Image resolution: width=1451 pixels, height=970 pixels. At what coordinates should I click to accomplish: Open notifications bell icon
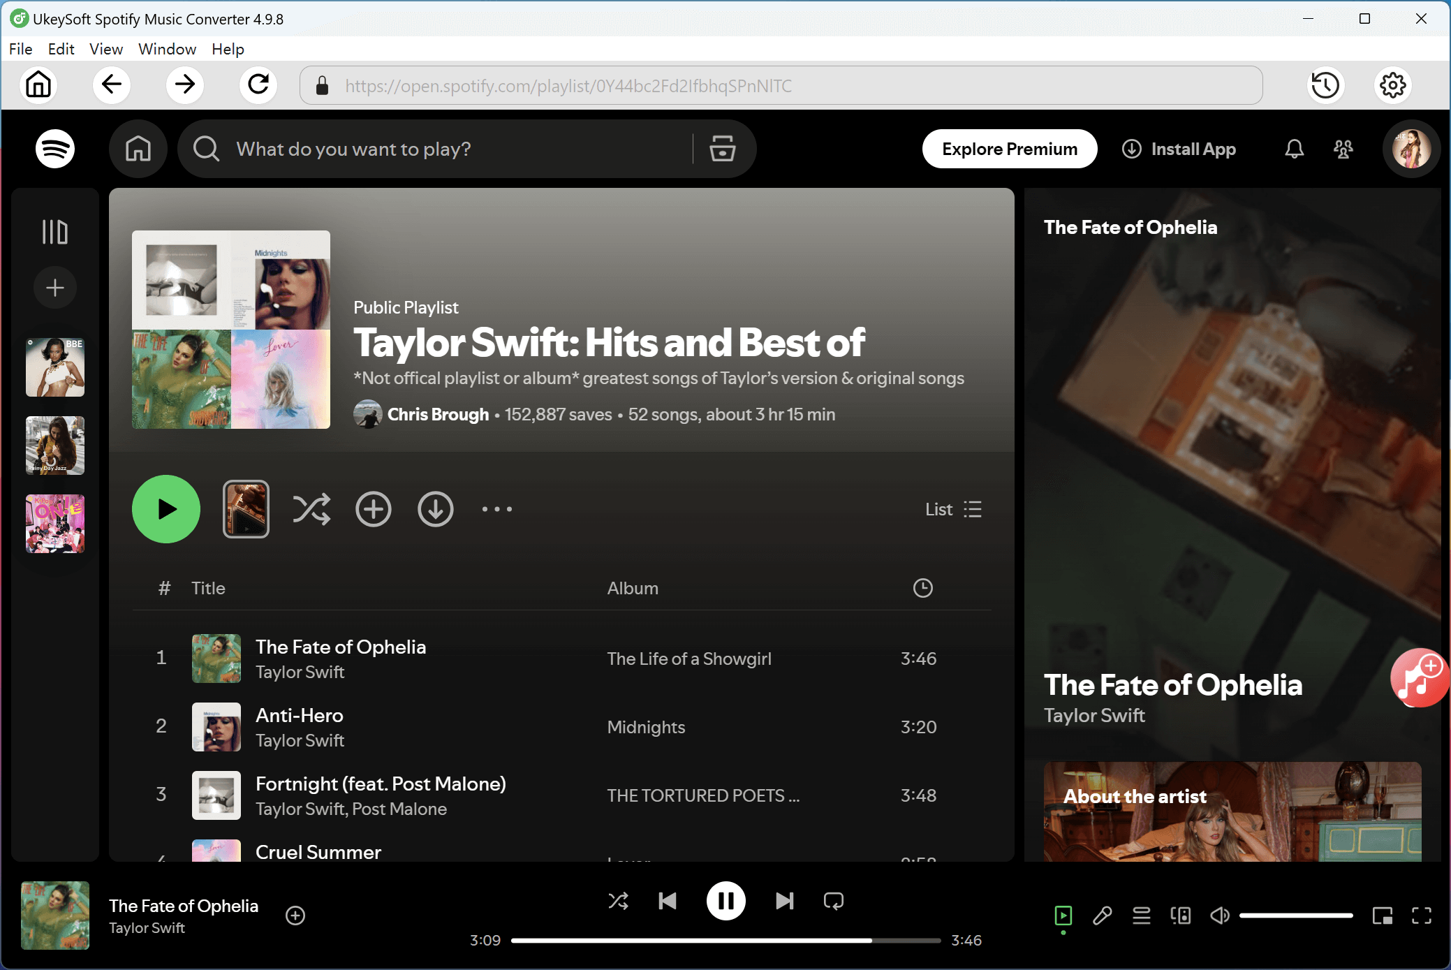[x=1293, y=149]
